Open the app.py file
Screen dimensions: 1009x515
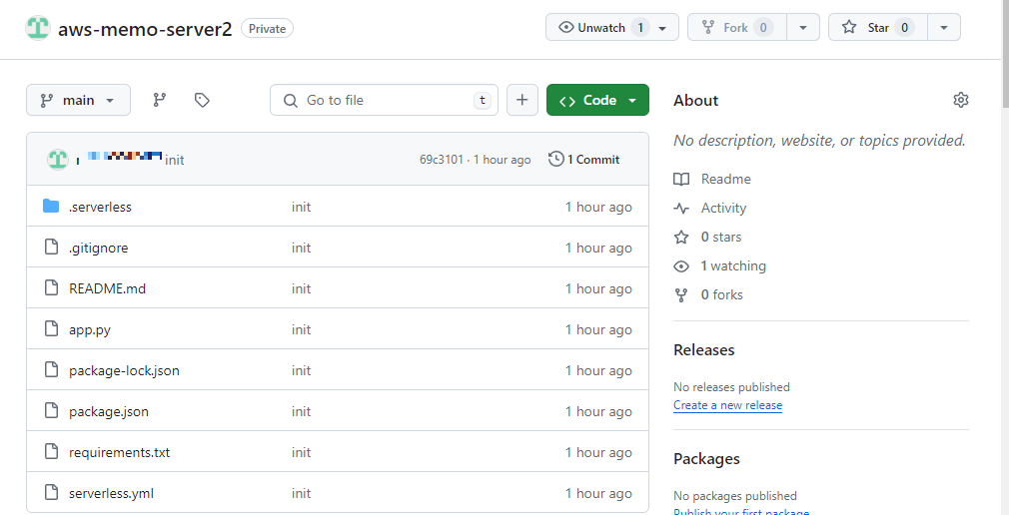tap(90, 329)
